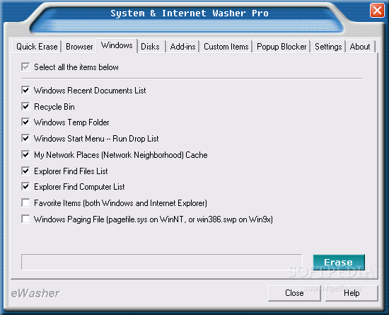389x315 pixels.
Task: Open the Add-ins tab
Action: coord(182,47)
